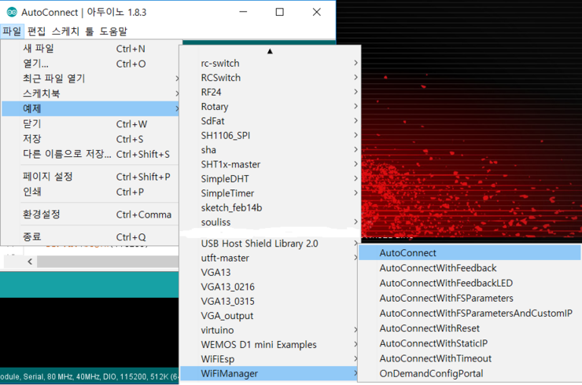The width and height of the screenshot is (582, 385).
Task: Open the VGA13 example
Action: coord(270,272)
